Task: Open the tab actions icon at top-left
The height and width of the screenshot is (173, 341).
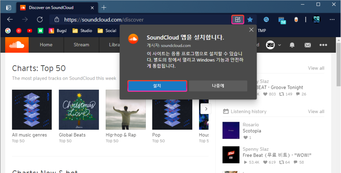Action: tap(9, 8)
